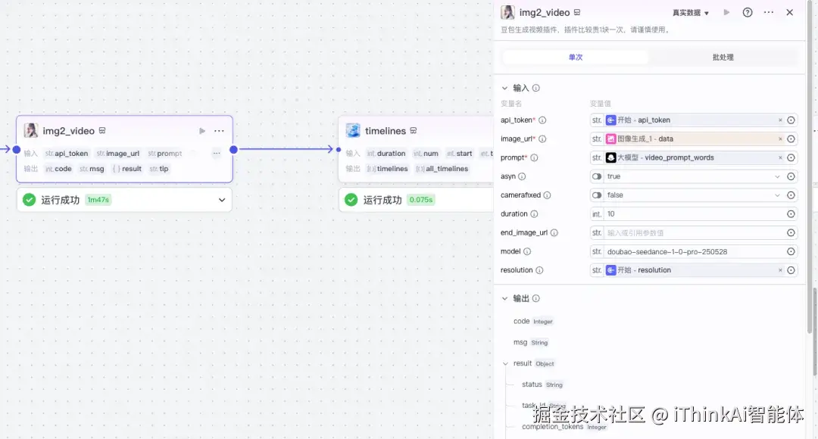
Task: Open the camerafixed true/false dropdown
Action: tap(693, 195)
